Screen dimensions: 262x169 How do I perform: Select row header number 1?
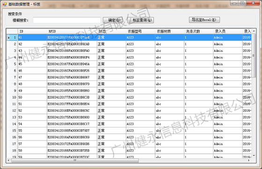coord(12,37)
